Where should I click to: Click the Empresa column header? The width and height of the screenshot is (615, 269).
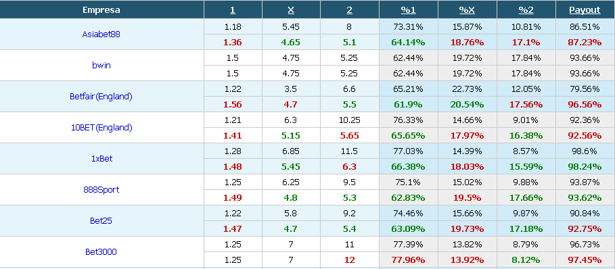pyautogui.click(x=101, y=10)
